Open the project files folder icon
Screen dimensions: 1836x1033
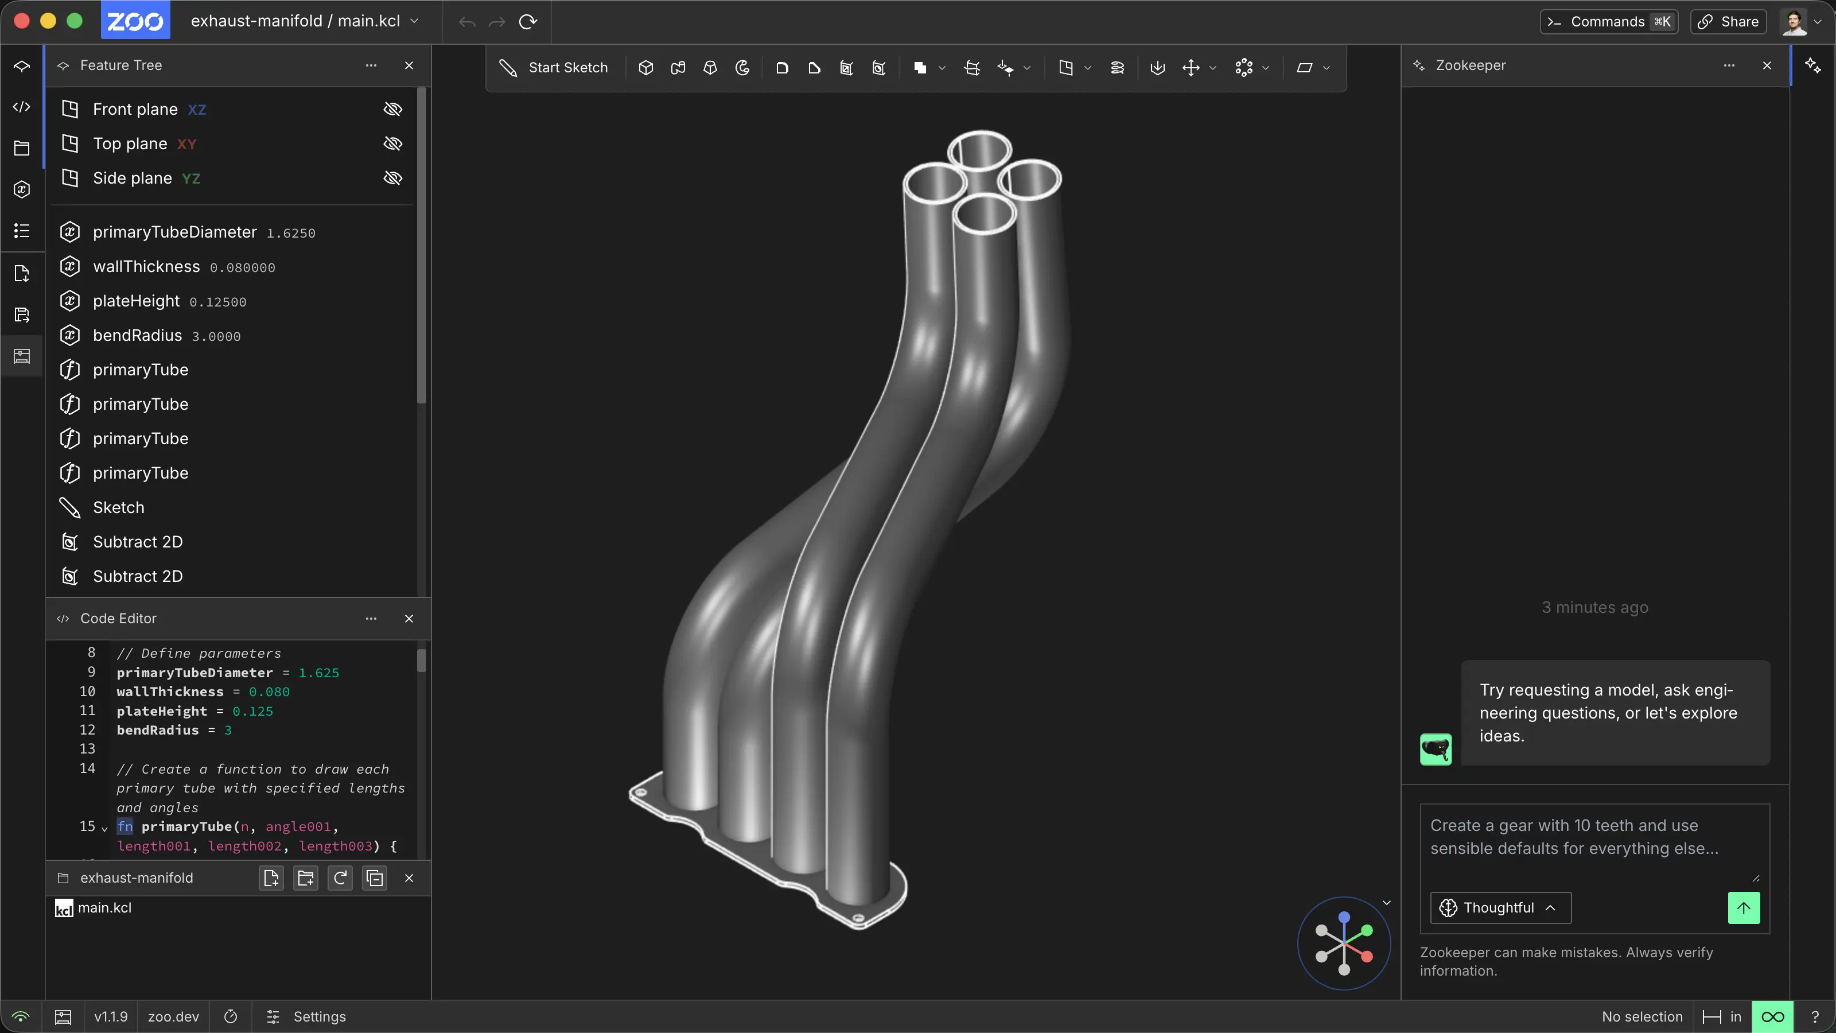pyautogui.click(x=21, y=148)
